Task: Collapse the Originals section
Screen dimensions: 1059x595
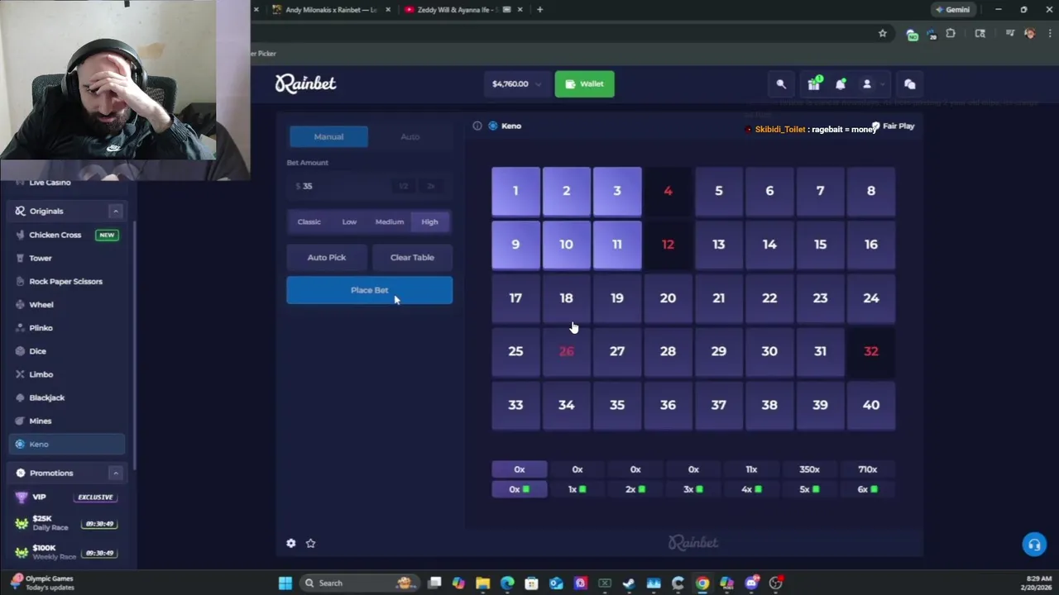Action: click(115, 211)
